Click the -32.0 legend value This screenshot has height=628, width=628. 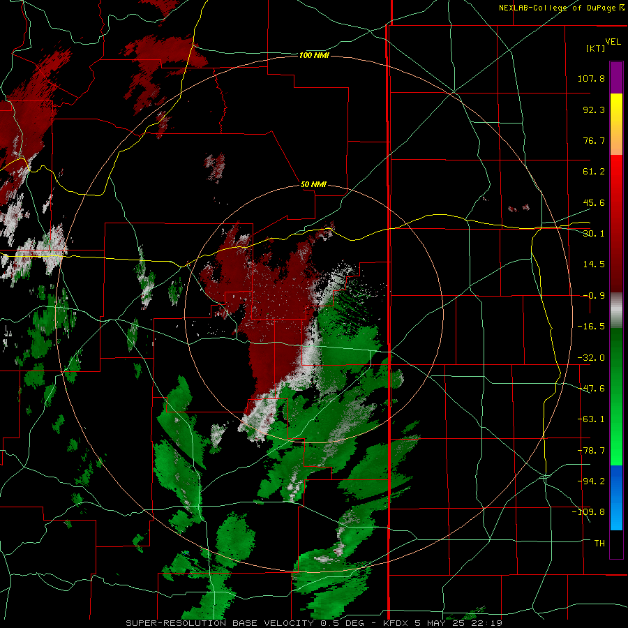tap(591, 358)
